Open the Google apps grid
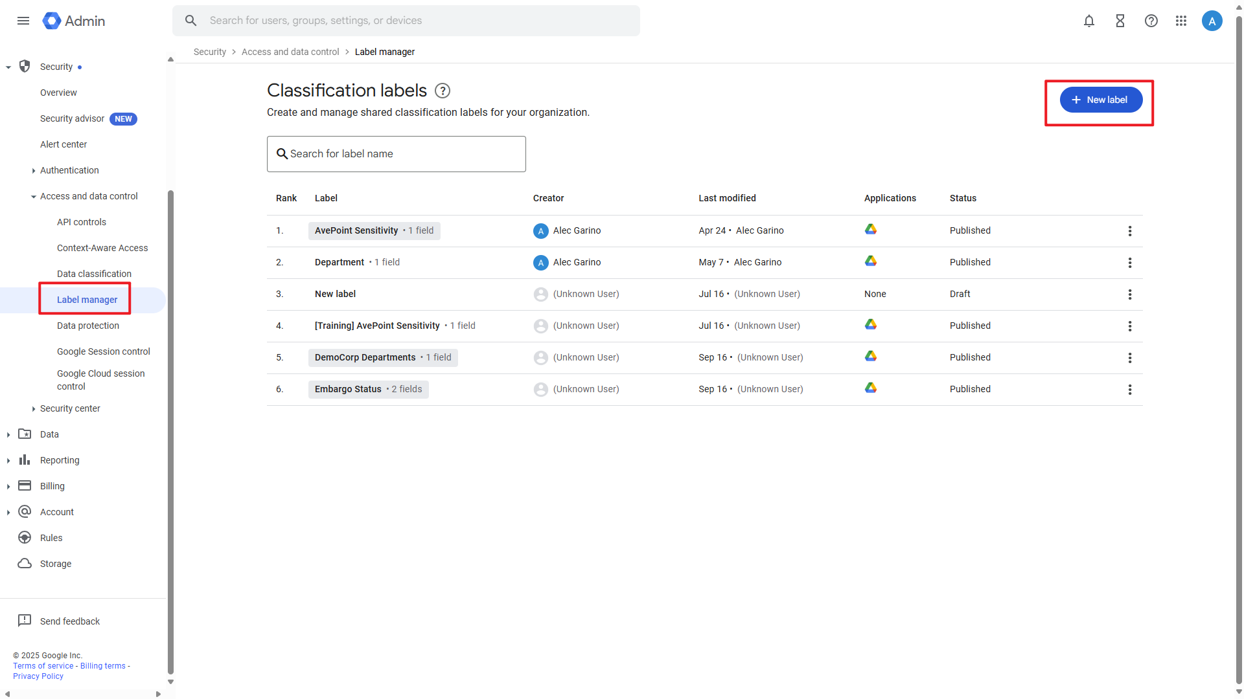 click(x=1181, y=21)
